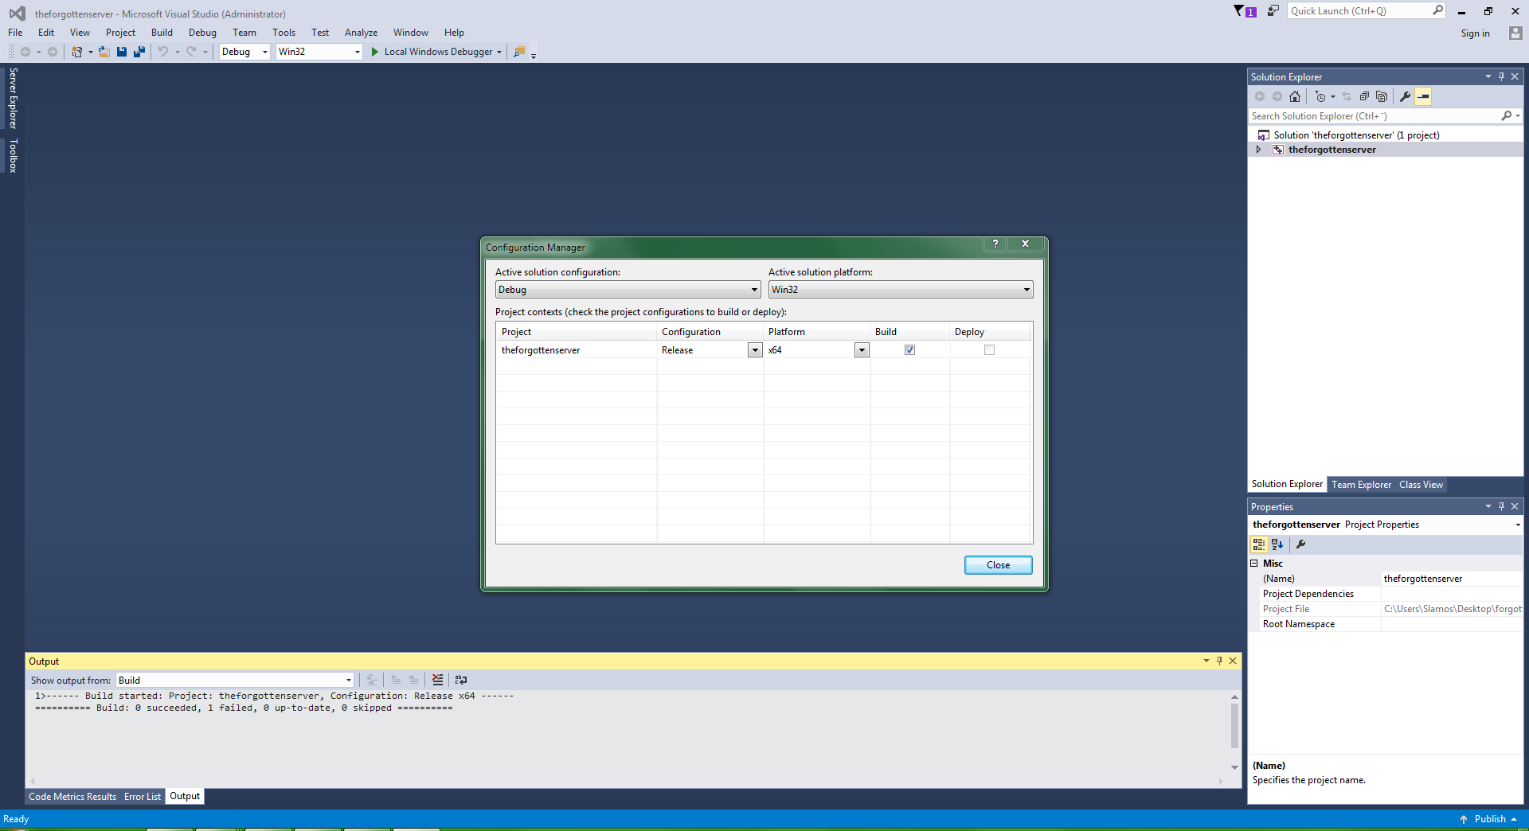Switch to Error List tab
The width and height of the screenshot is (1529, 831).
143,797
